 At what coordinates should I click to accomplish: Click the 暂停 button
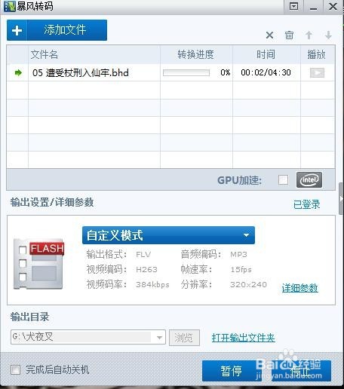(x=232, y=371)
